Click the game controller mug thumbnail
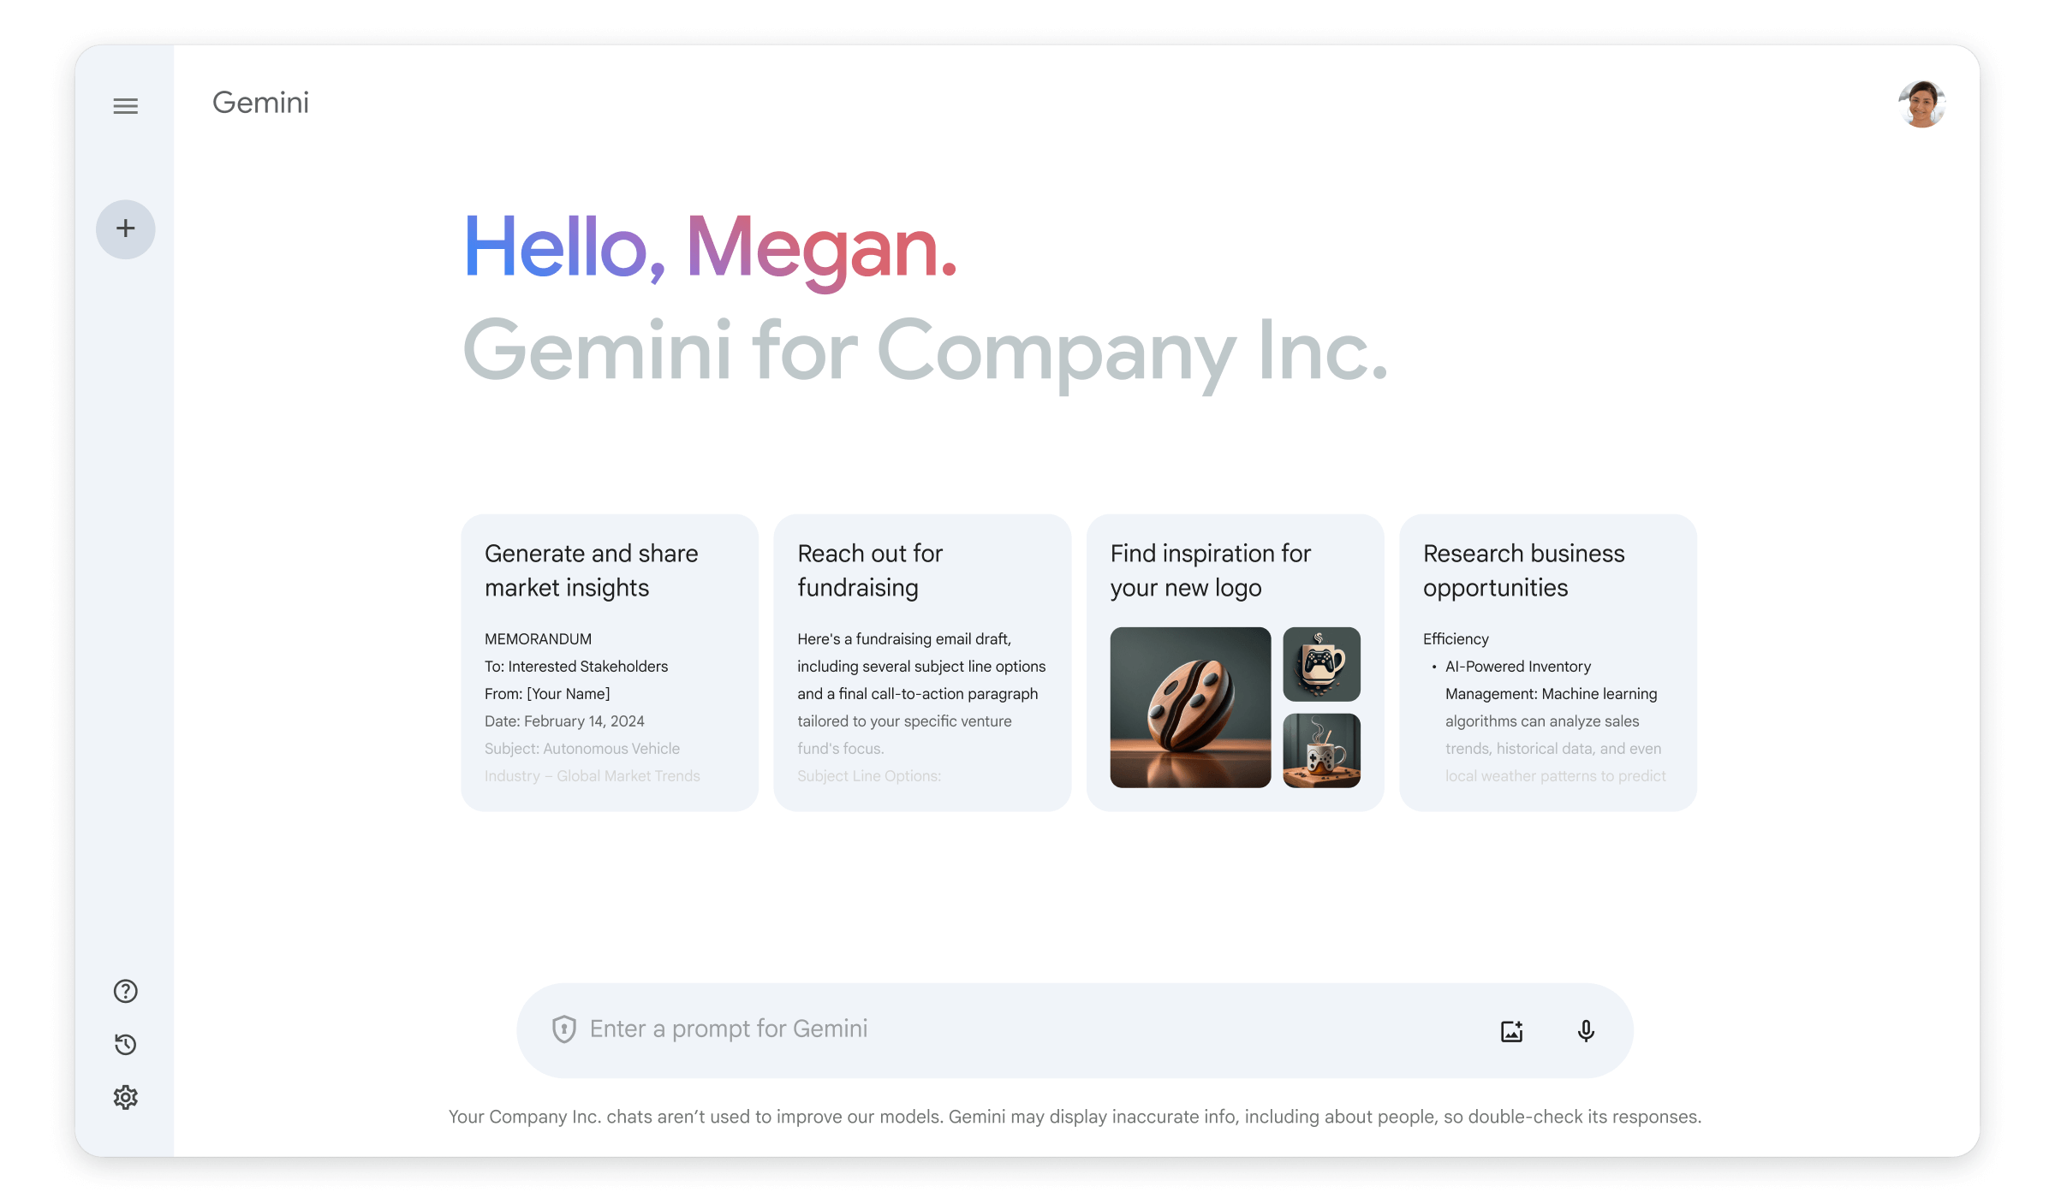This screenshot has width=2055, height=1198. click(x=1322, y=665)
